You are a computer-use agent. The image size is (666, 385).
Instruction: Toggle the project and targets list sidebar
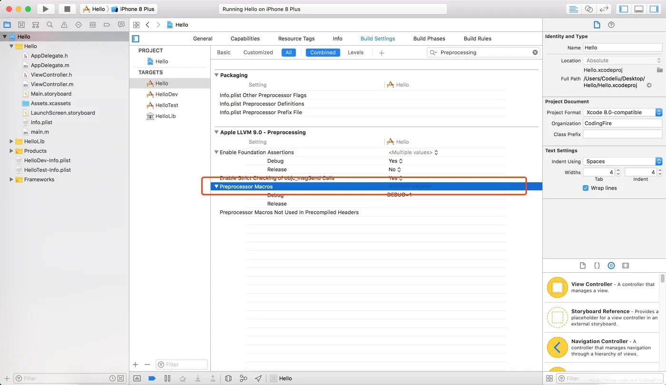[136, 39]
